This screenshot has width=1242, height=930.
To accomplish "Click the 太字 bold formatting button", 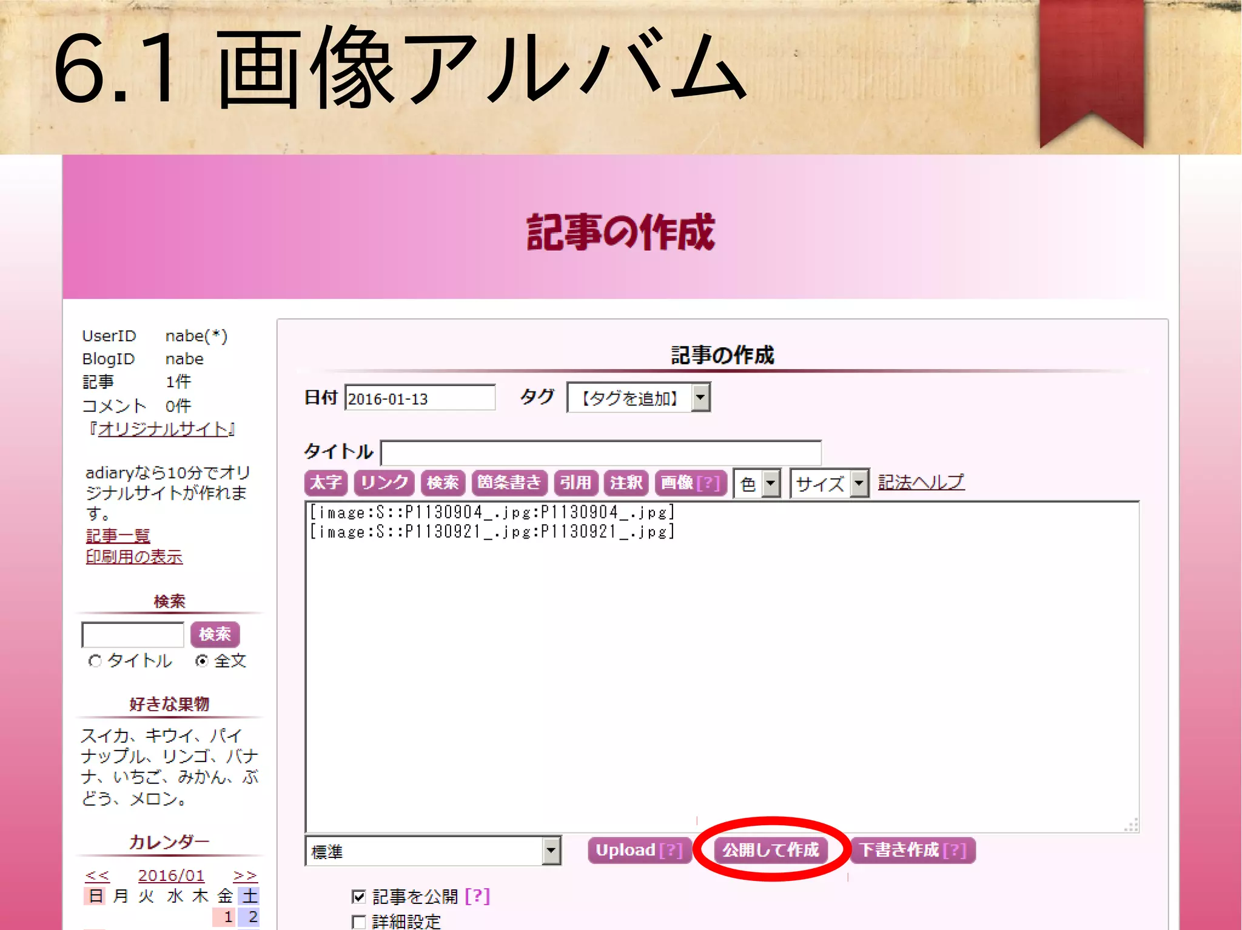I will [326, 483].
